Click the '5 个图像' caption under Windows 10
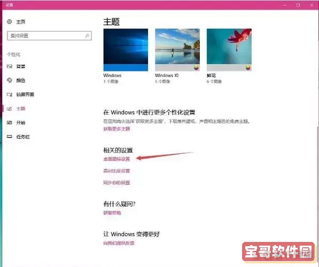Viewport: 319px width, 267px height. [x=162, y=82]
